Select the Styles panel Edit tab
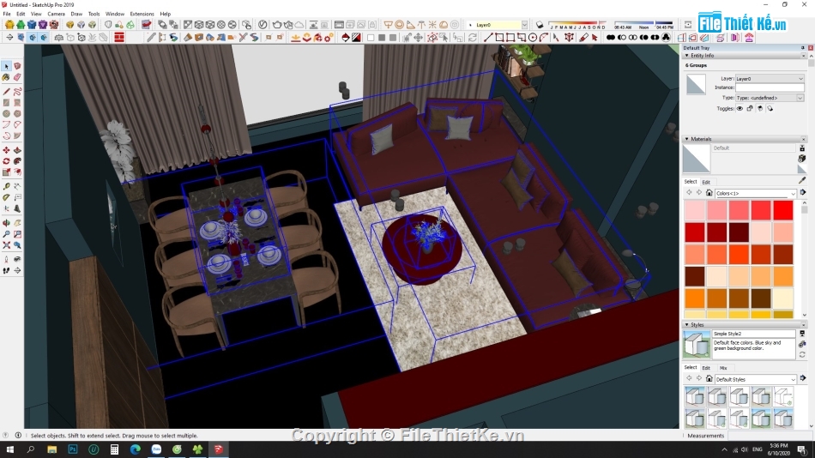This screenshot has height=458, width=815. 706,368
